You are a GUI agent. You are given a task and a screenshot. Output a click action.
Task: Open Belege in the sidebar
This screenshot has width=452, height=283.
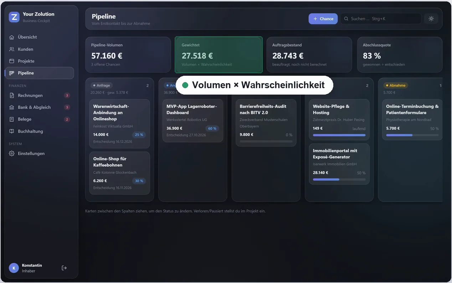39,119
